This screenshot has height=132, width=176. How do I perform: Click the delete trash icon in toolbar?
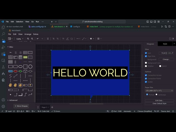(48, 39)
